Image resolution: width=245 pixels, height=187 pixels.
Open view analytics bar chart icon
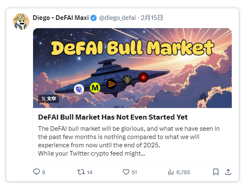171,172
